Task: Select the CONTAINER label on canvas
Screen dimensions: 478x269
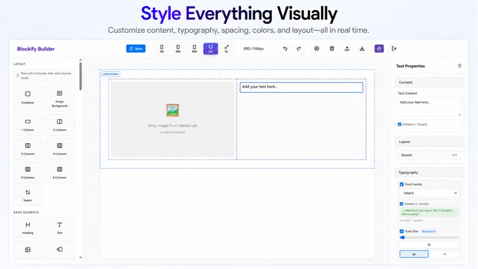Action: tap(111, 74)
